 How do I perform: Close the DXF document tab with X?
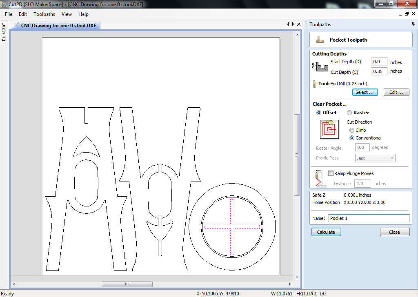point(299,24)
